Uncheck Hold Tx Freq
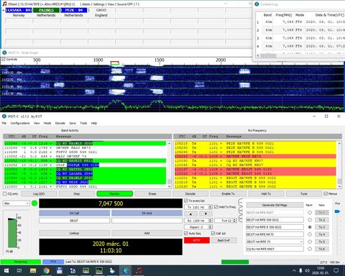This screenshot has width=345, height=276. pos(216,207)
